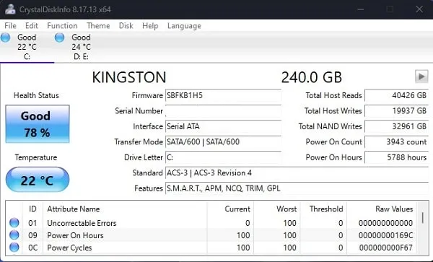Click the Temperature label

(x=36, y=157)
